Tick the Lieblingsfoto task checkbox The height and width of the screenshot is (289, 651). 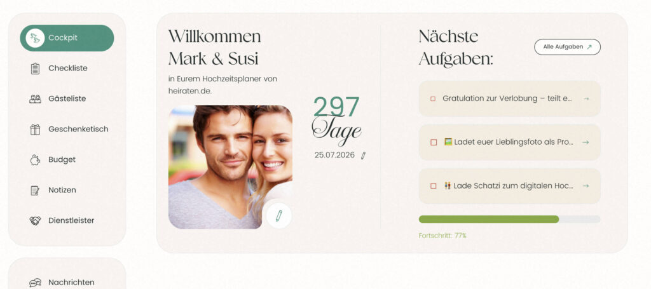(434, 142)
